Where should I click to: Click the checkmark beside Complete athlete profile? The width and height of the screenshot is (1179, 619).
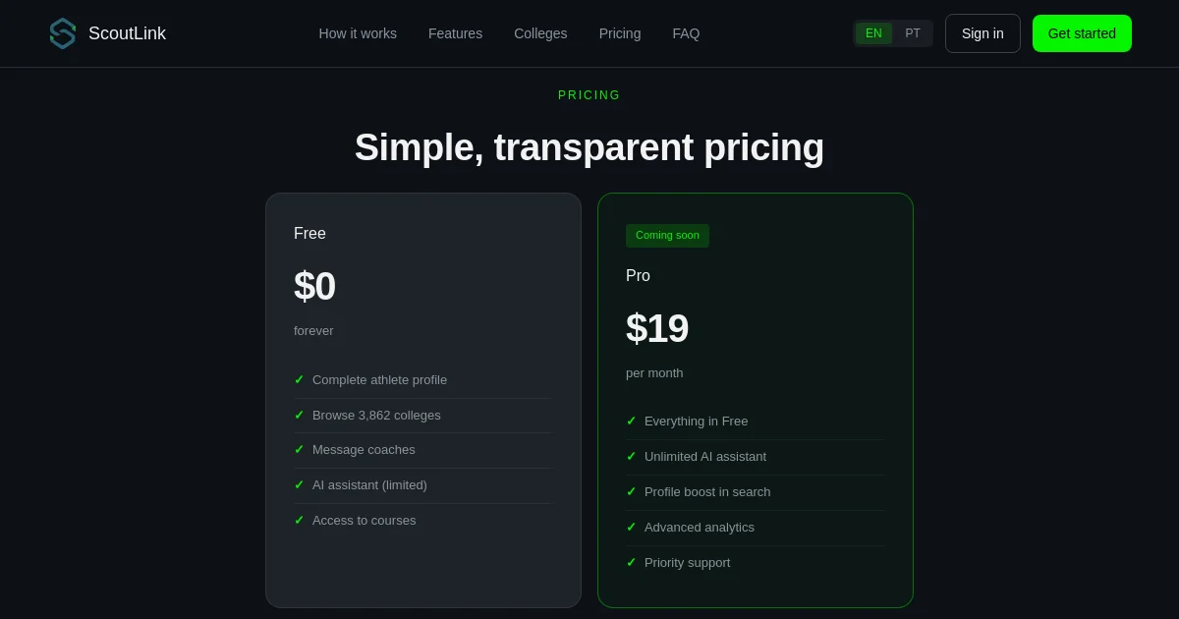point(299,379)
